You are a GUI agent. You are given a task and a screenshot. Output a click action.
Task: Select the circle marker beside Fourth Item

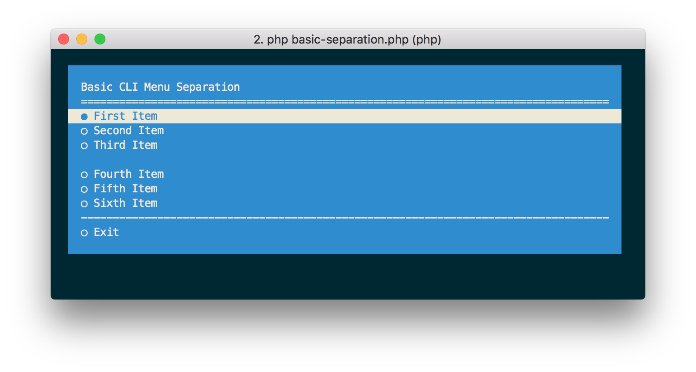(84, 175)
